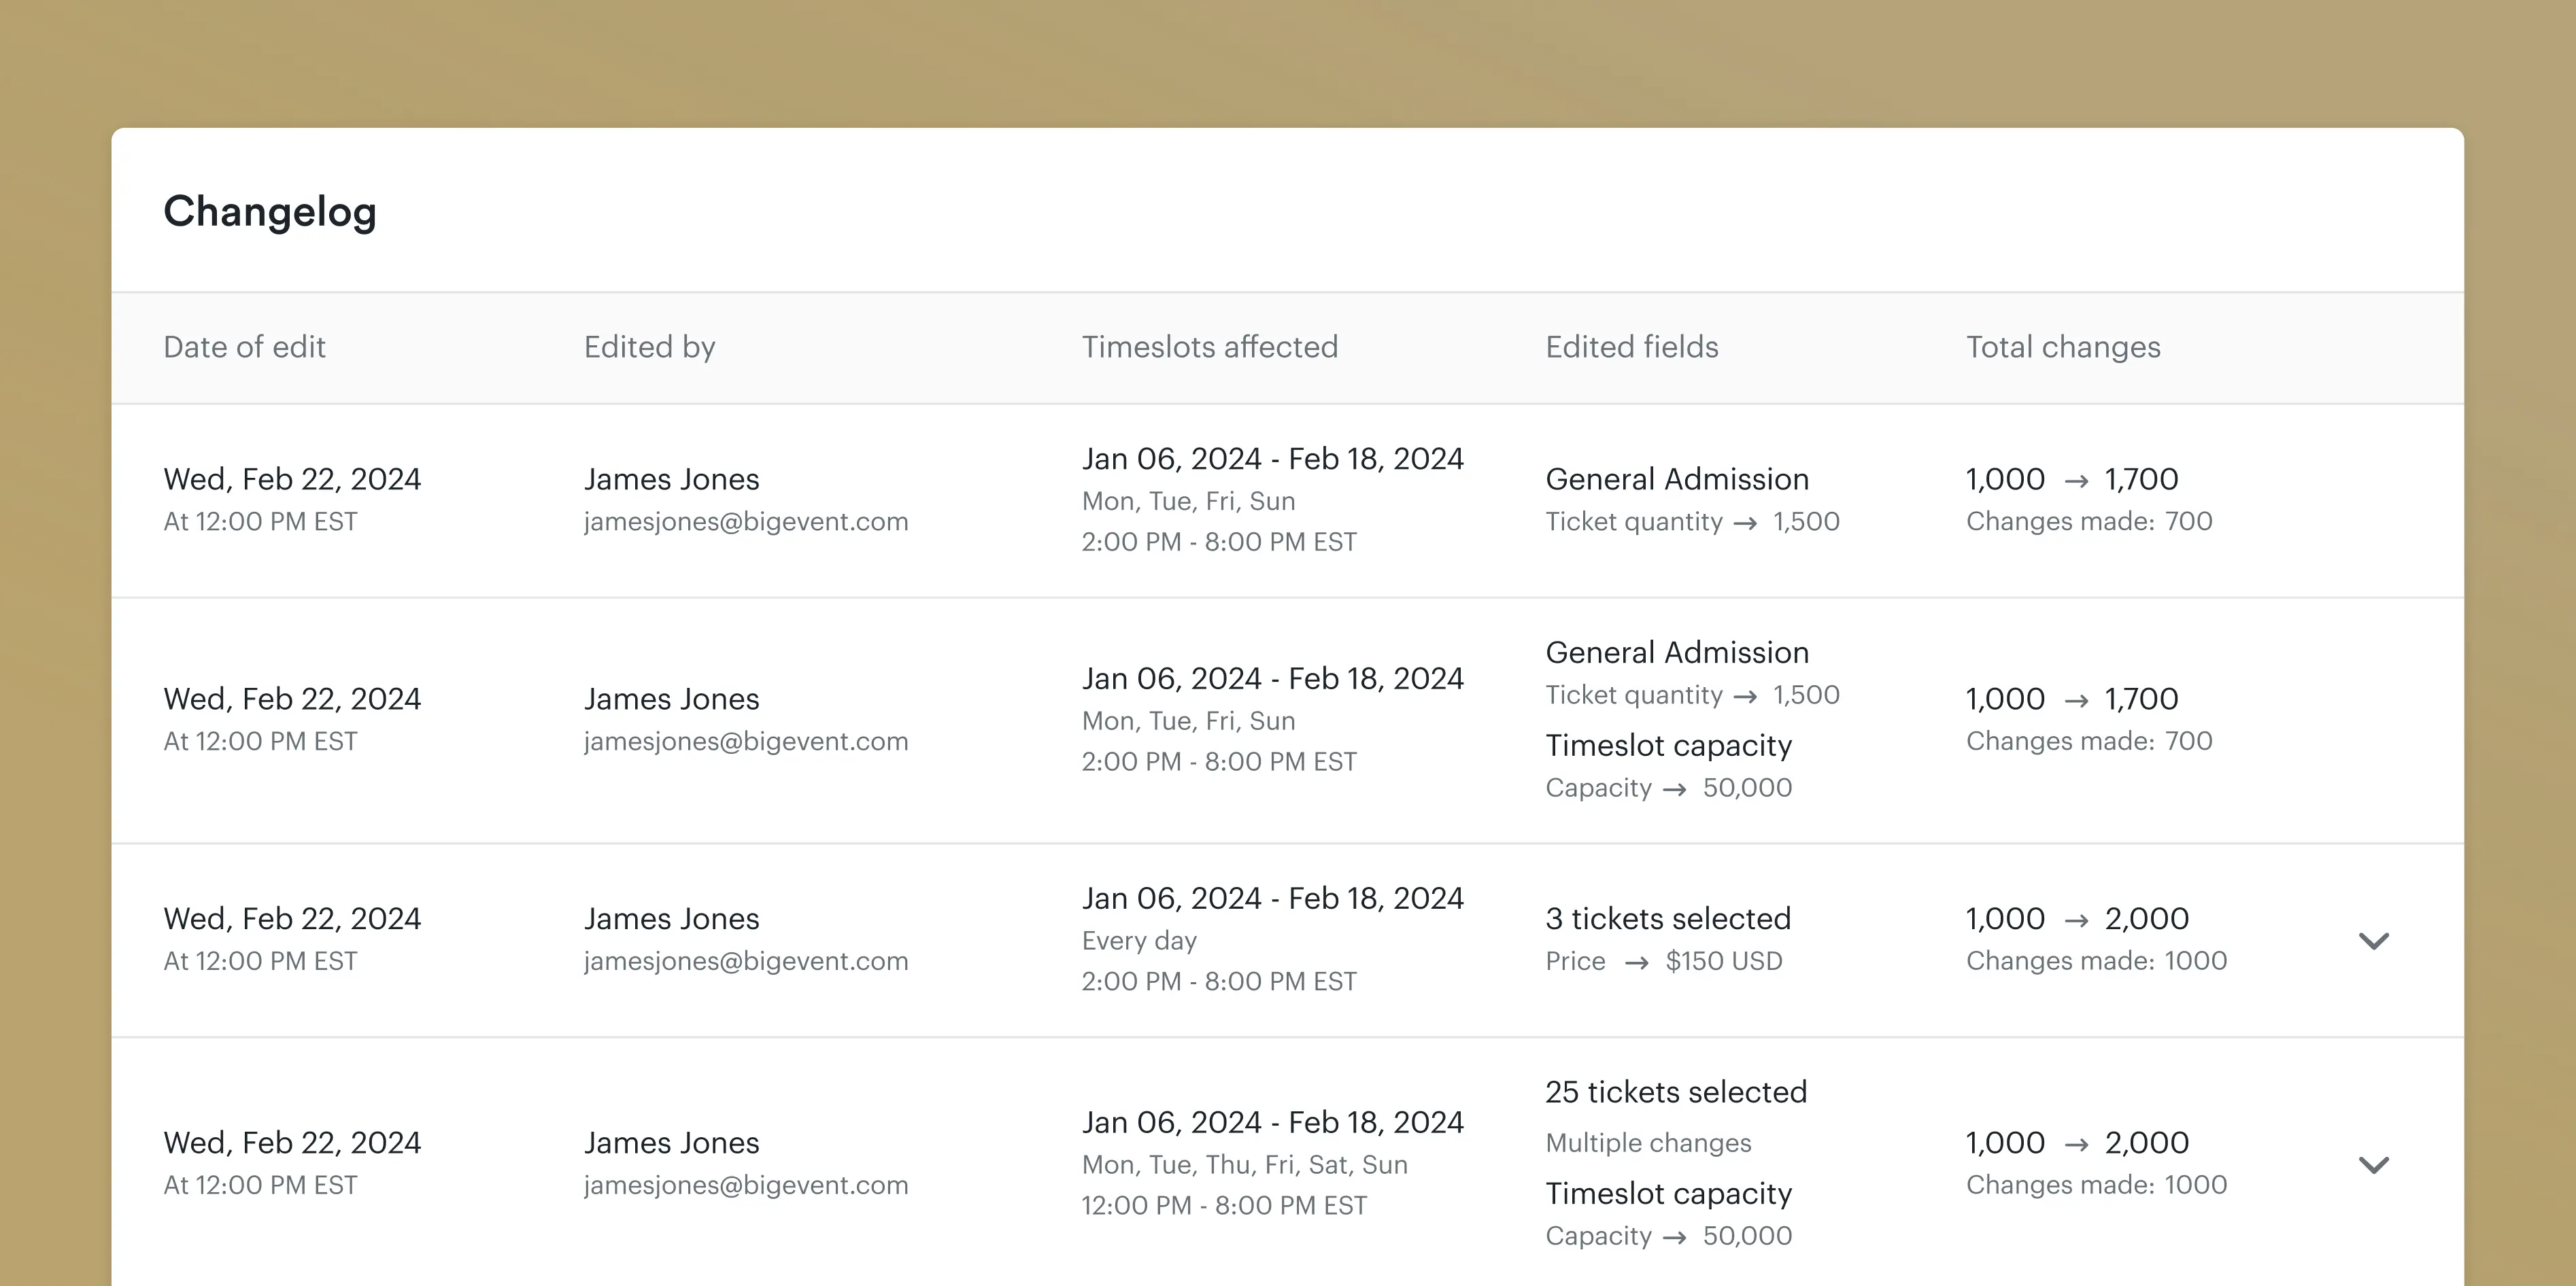Click the '25 tickets selected' text
Viewport: 2576px width, 1286px height.
(1675, 1091)
